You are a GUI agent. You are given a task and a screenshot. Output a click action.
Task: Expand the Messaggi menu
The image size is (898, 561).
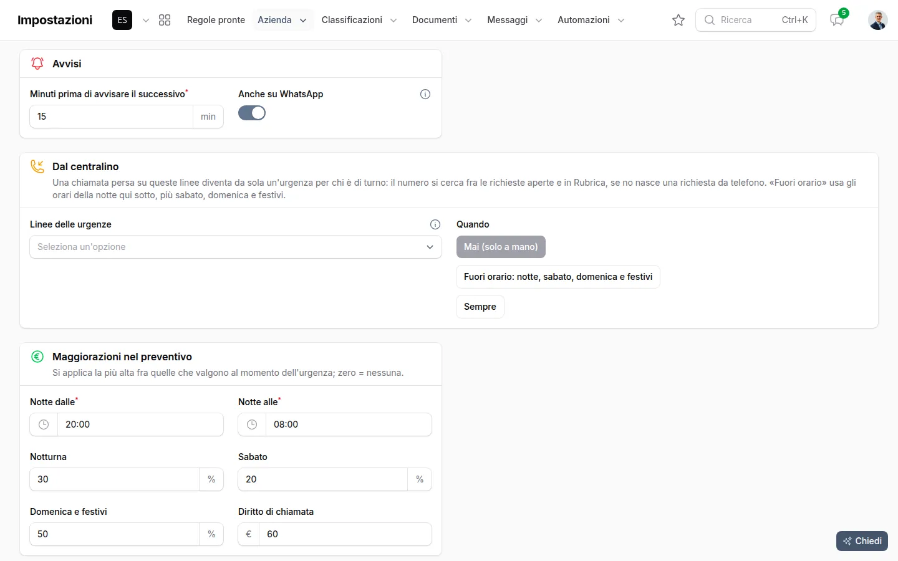[514, 20]
